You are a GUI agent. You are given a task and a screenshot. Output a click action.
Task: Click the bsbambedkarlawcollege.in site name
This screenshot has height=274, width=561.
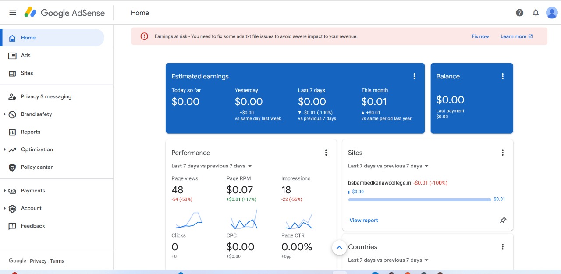380,183
